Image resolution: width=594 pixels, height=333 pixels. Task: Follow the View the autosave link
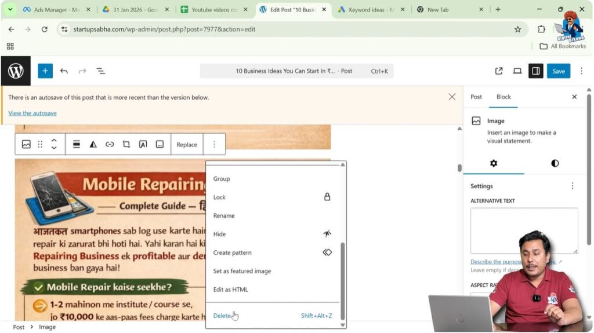pos(32,113)
